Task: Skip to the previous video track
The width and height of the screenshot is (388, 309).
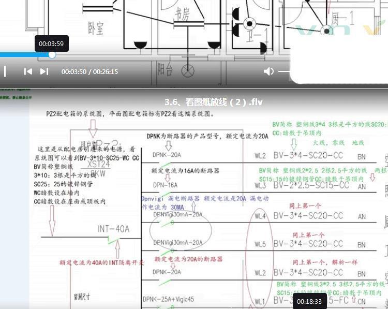Action: click(x=28, y=71)
